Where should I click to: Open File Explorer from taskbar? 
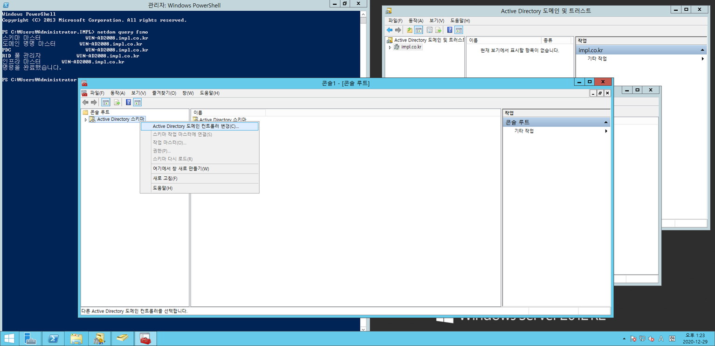click(x=76, y=339)
